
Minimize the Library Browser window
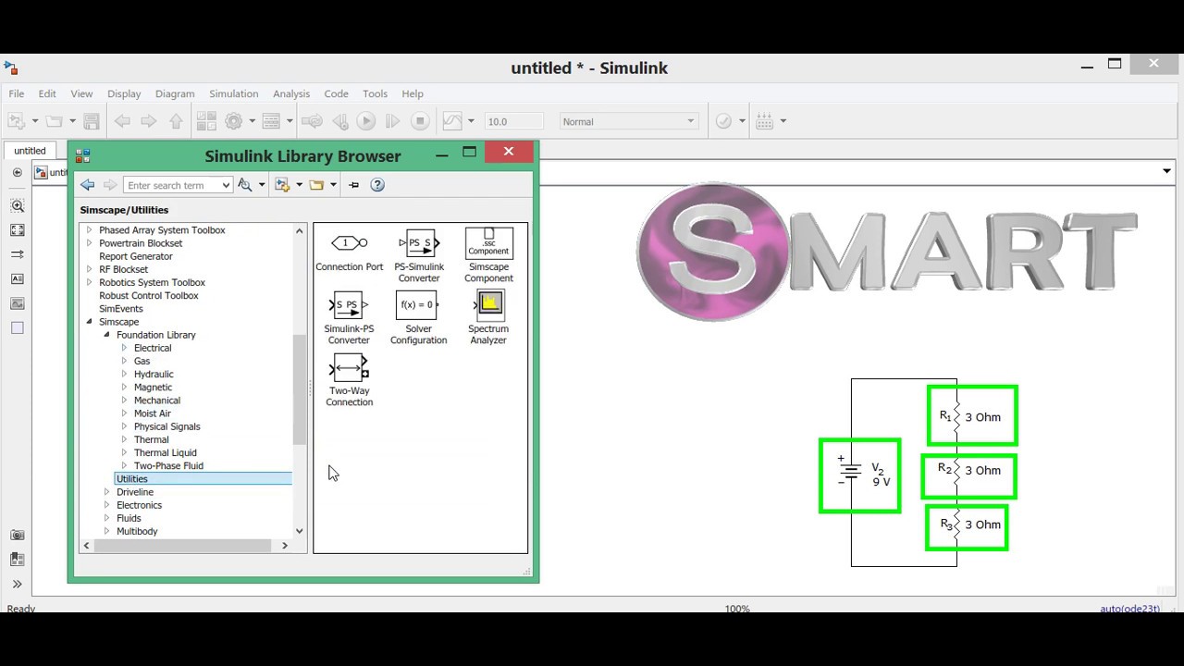(442, 154)
